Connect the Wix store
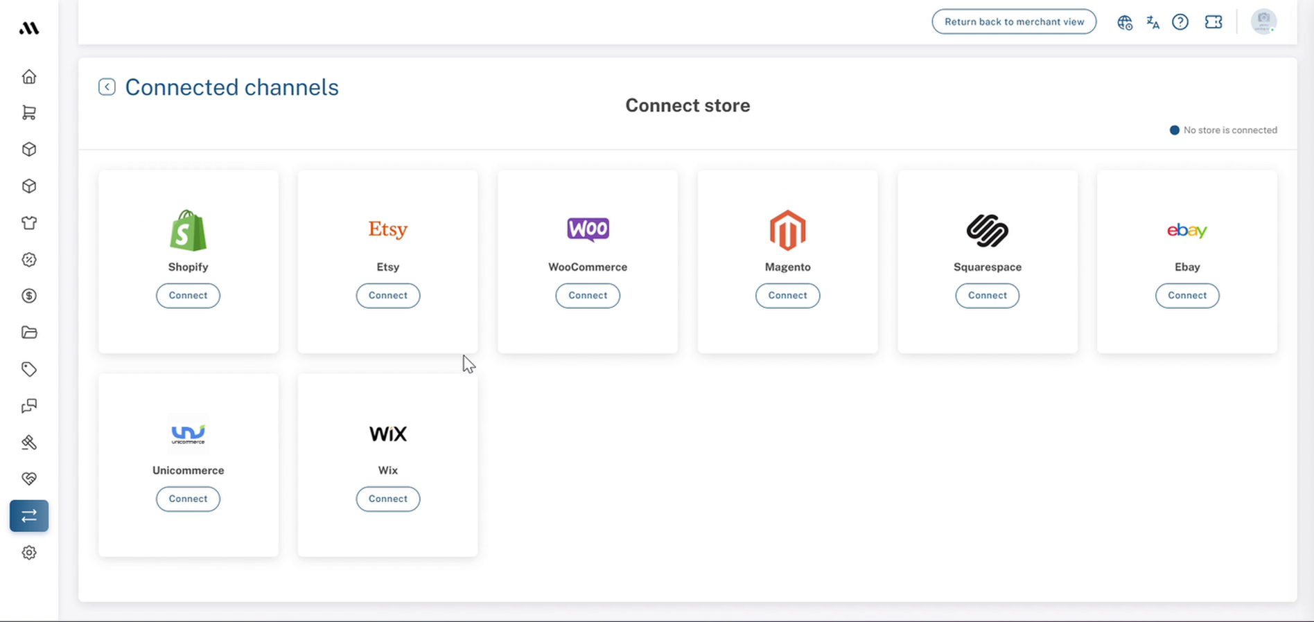1314x622 pixels. (388, 499)
